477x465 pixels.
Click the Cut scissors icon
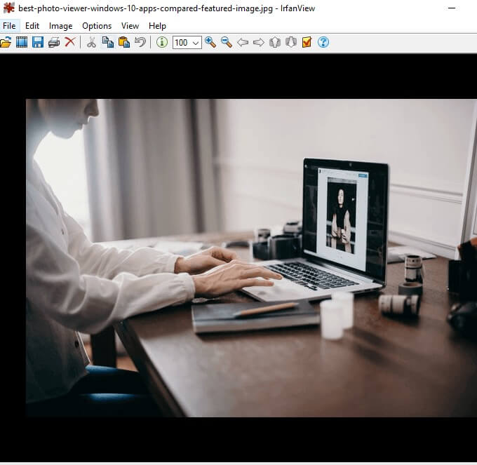[91, 42]
